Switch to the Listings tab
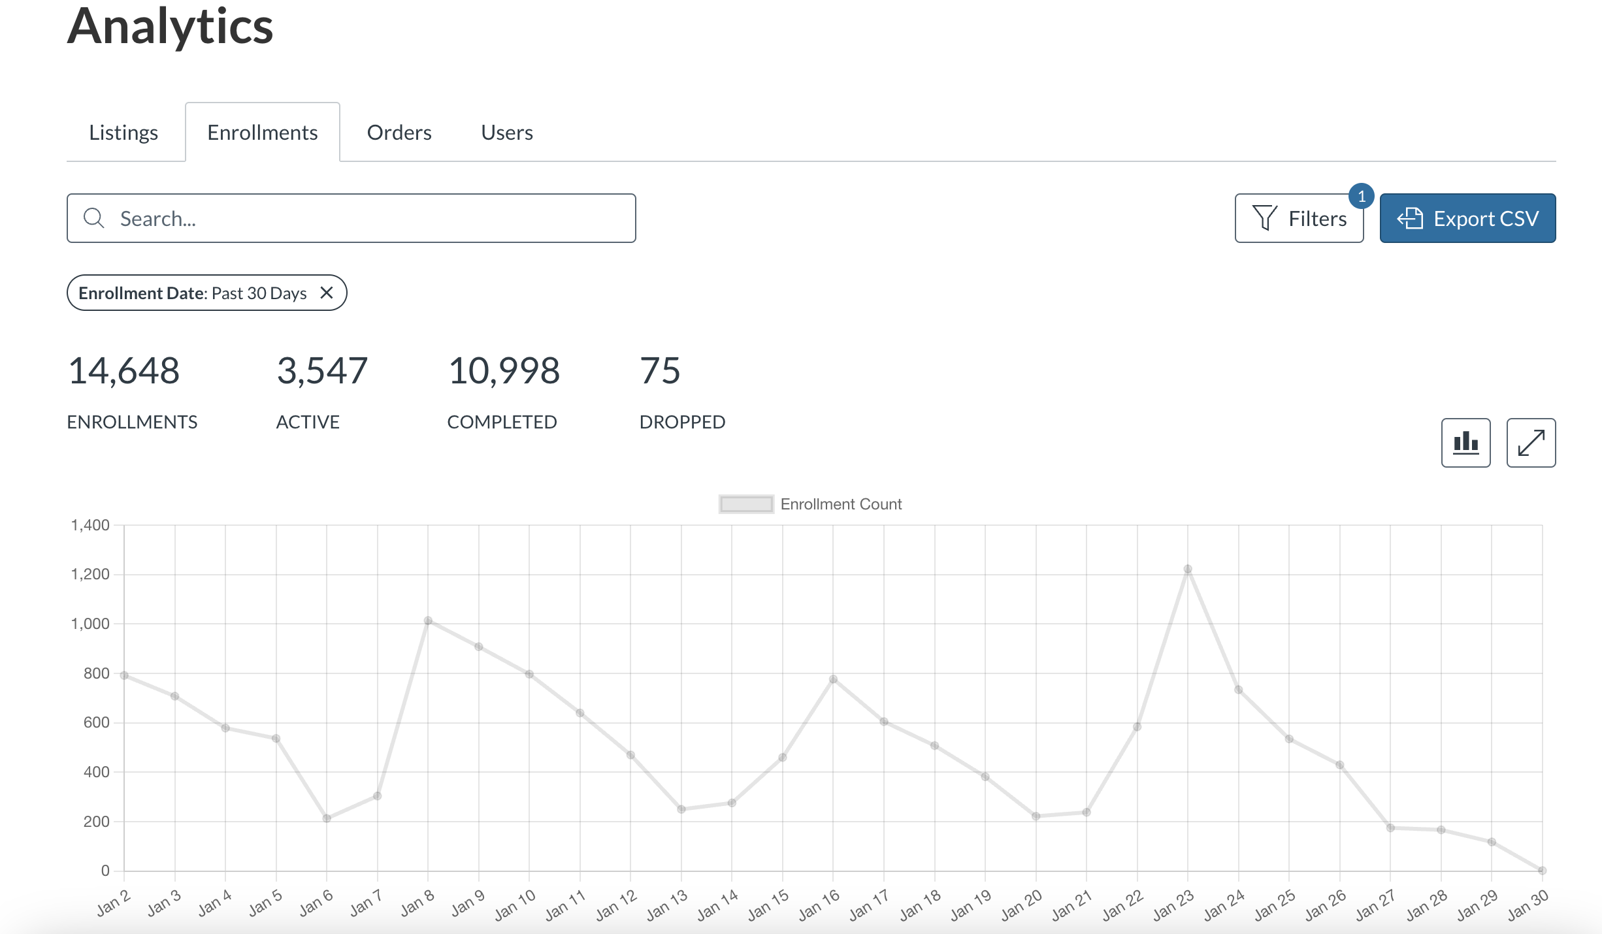Viewport: 1602px width, 934px height. click(x=123, y=132)
